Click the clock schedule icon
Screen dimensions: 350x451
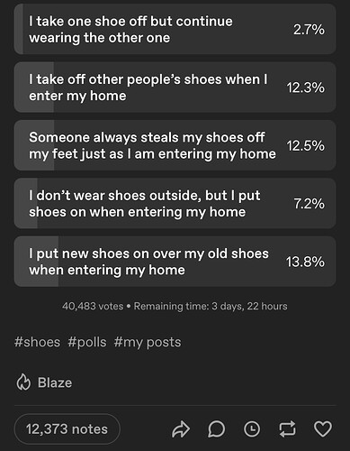(252, 429)
